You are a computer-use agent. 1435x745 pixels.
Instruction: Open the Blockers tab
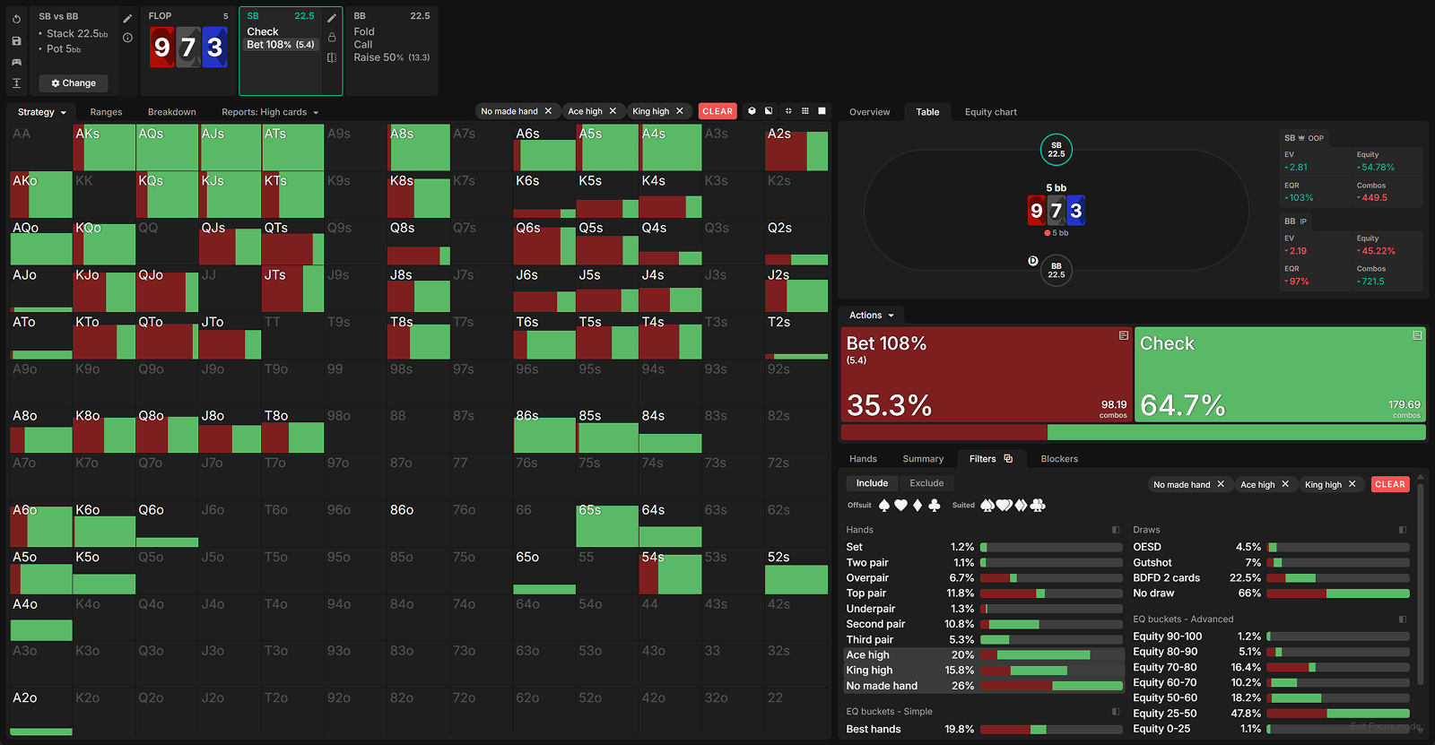click(1058, 459)
